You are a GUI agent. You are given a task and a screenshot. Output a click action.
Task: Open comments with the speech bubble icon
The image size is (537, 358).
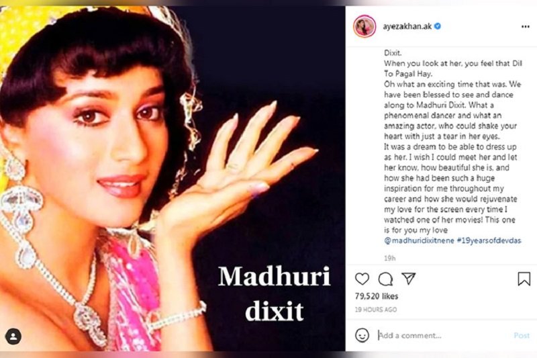(385, 279)
